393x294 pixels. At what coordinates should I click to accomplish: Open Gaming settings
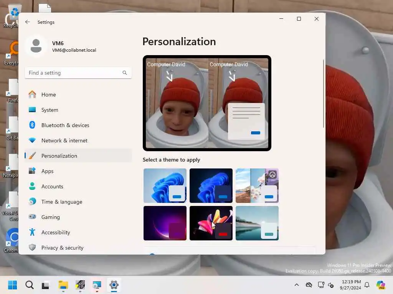click(x=78, y=217)
